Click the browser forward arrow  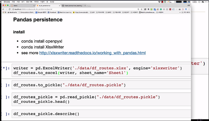point(6,9)
